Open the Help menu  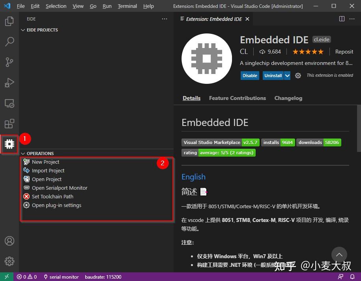tap(148, 6)
